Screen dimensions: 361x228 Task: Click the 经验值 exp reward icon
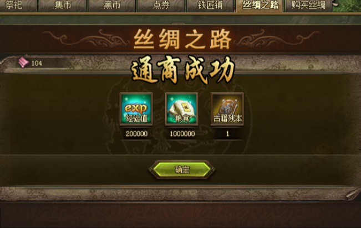(136, 109)
